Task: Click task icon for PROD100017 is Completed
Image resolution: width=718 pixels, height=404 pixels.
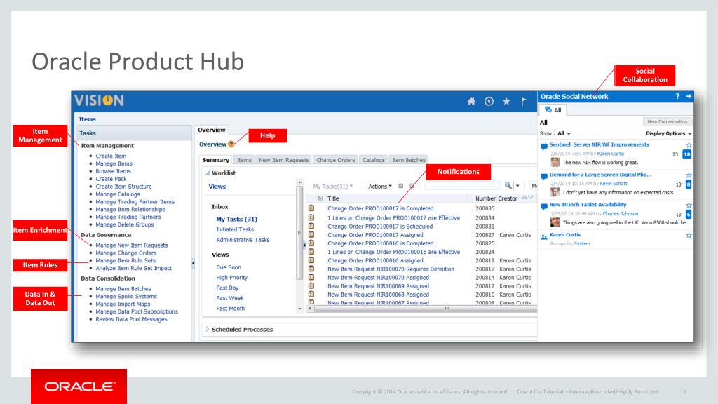Action: coord(311,208)
